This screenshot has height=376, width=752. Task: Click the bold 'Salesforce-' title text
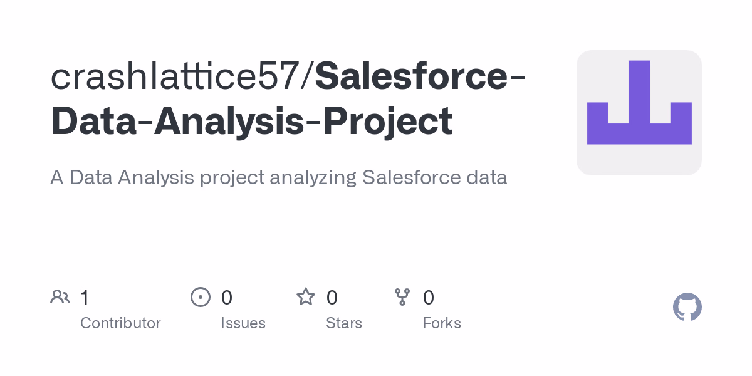[420, 76]
